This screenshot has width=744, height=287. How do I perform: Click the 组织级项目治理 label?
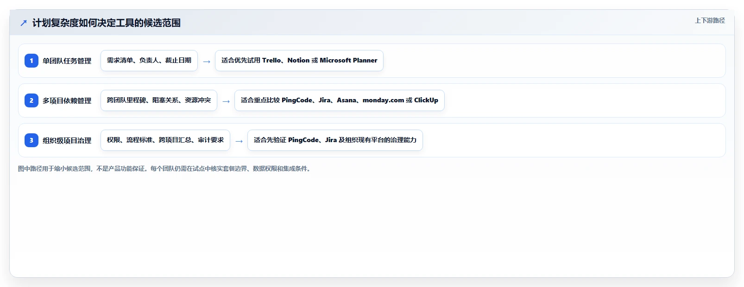coord(67,140)
